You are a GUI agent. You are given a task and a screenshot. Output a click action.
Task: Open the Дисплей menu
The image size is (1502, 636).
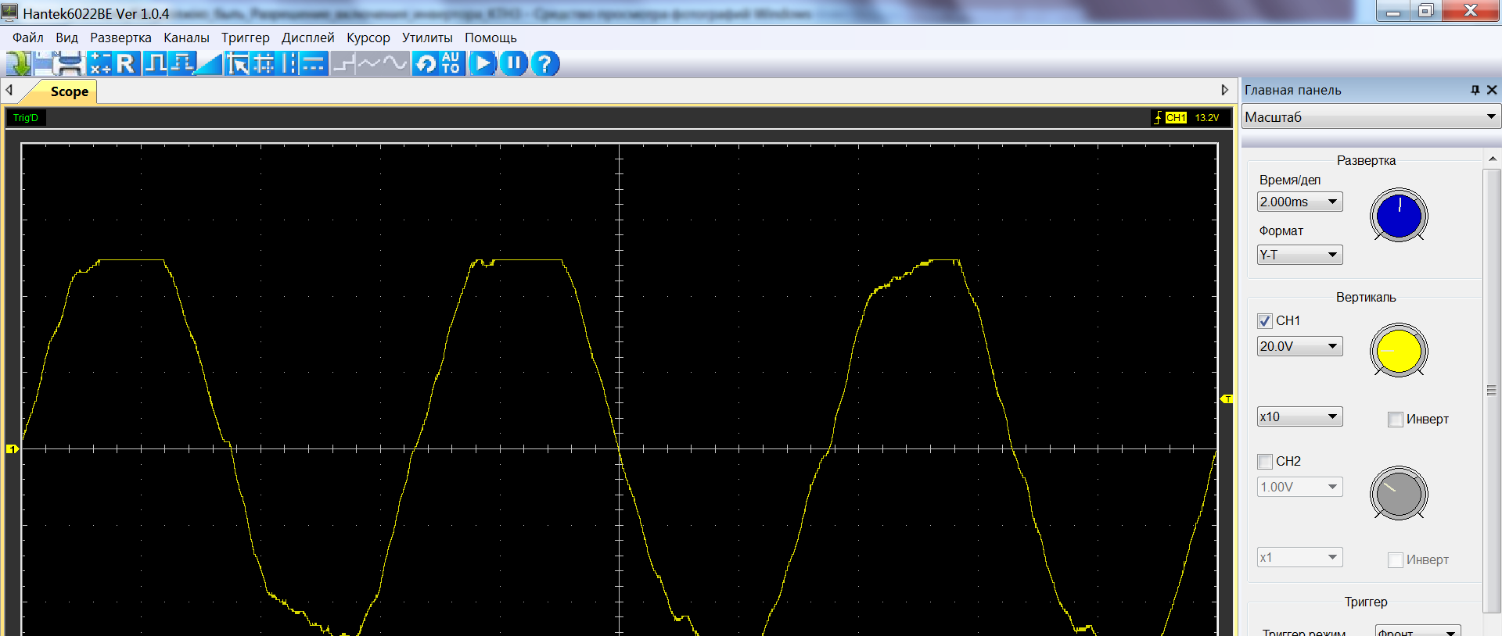(x=307, y=38)
